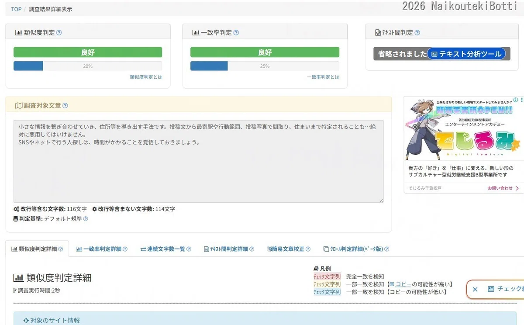Screen dimensions: 524x325
Task: Click the 改行等含む文字数: 116文字 text
Action: (x=50, y=209)
